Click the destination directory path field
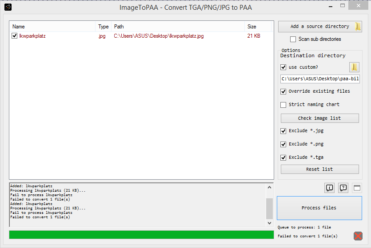Viewport: 371px width, 248px height. 319,79
